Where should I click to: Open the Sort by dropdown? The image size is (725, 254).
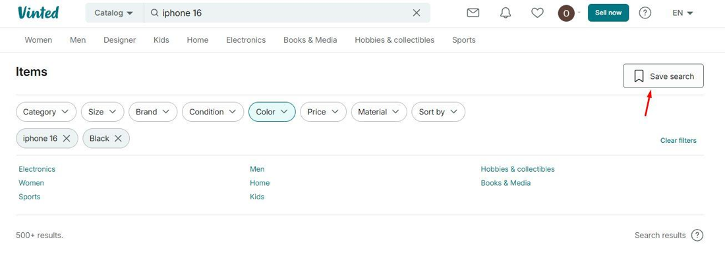point(438,112)
